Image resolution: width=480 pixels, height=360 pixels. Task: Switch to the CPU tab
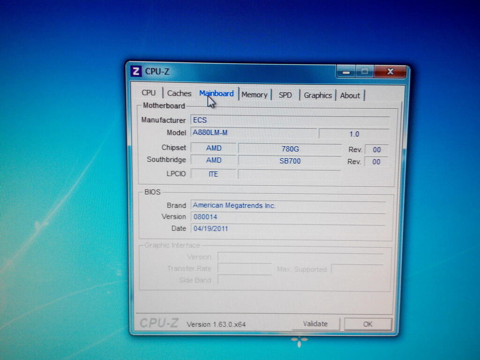(149, 93)
